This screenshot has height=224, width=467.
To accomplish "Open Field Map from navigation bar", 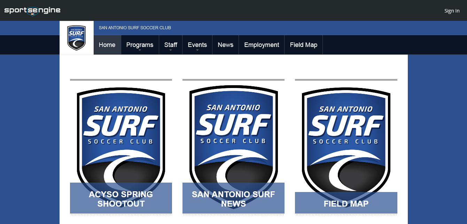I will [x=303, y=45].
